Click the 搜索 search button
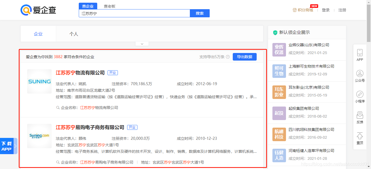This screenshot has height=169, width=371. coord(200,13)
